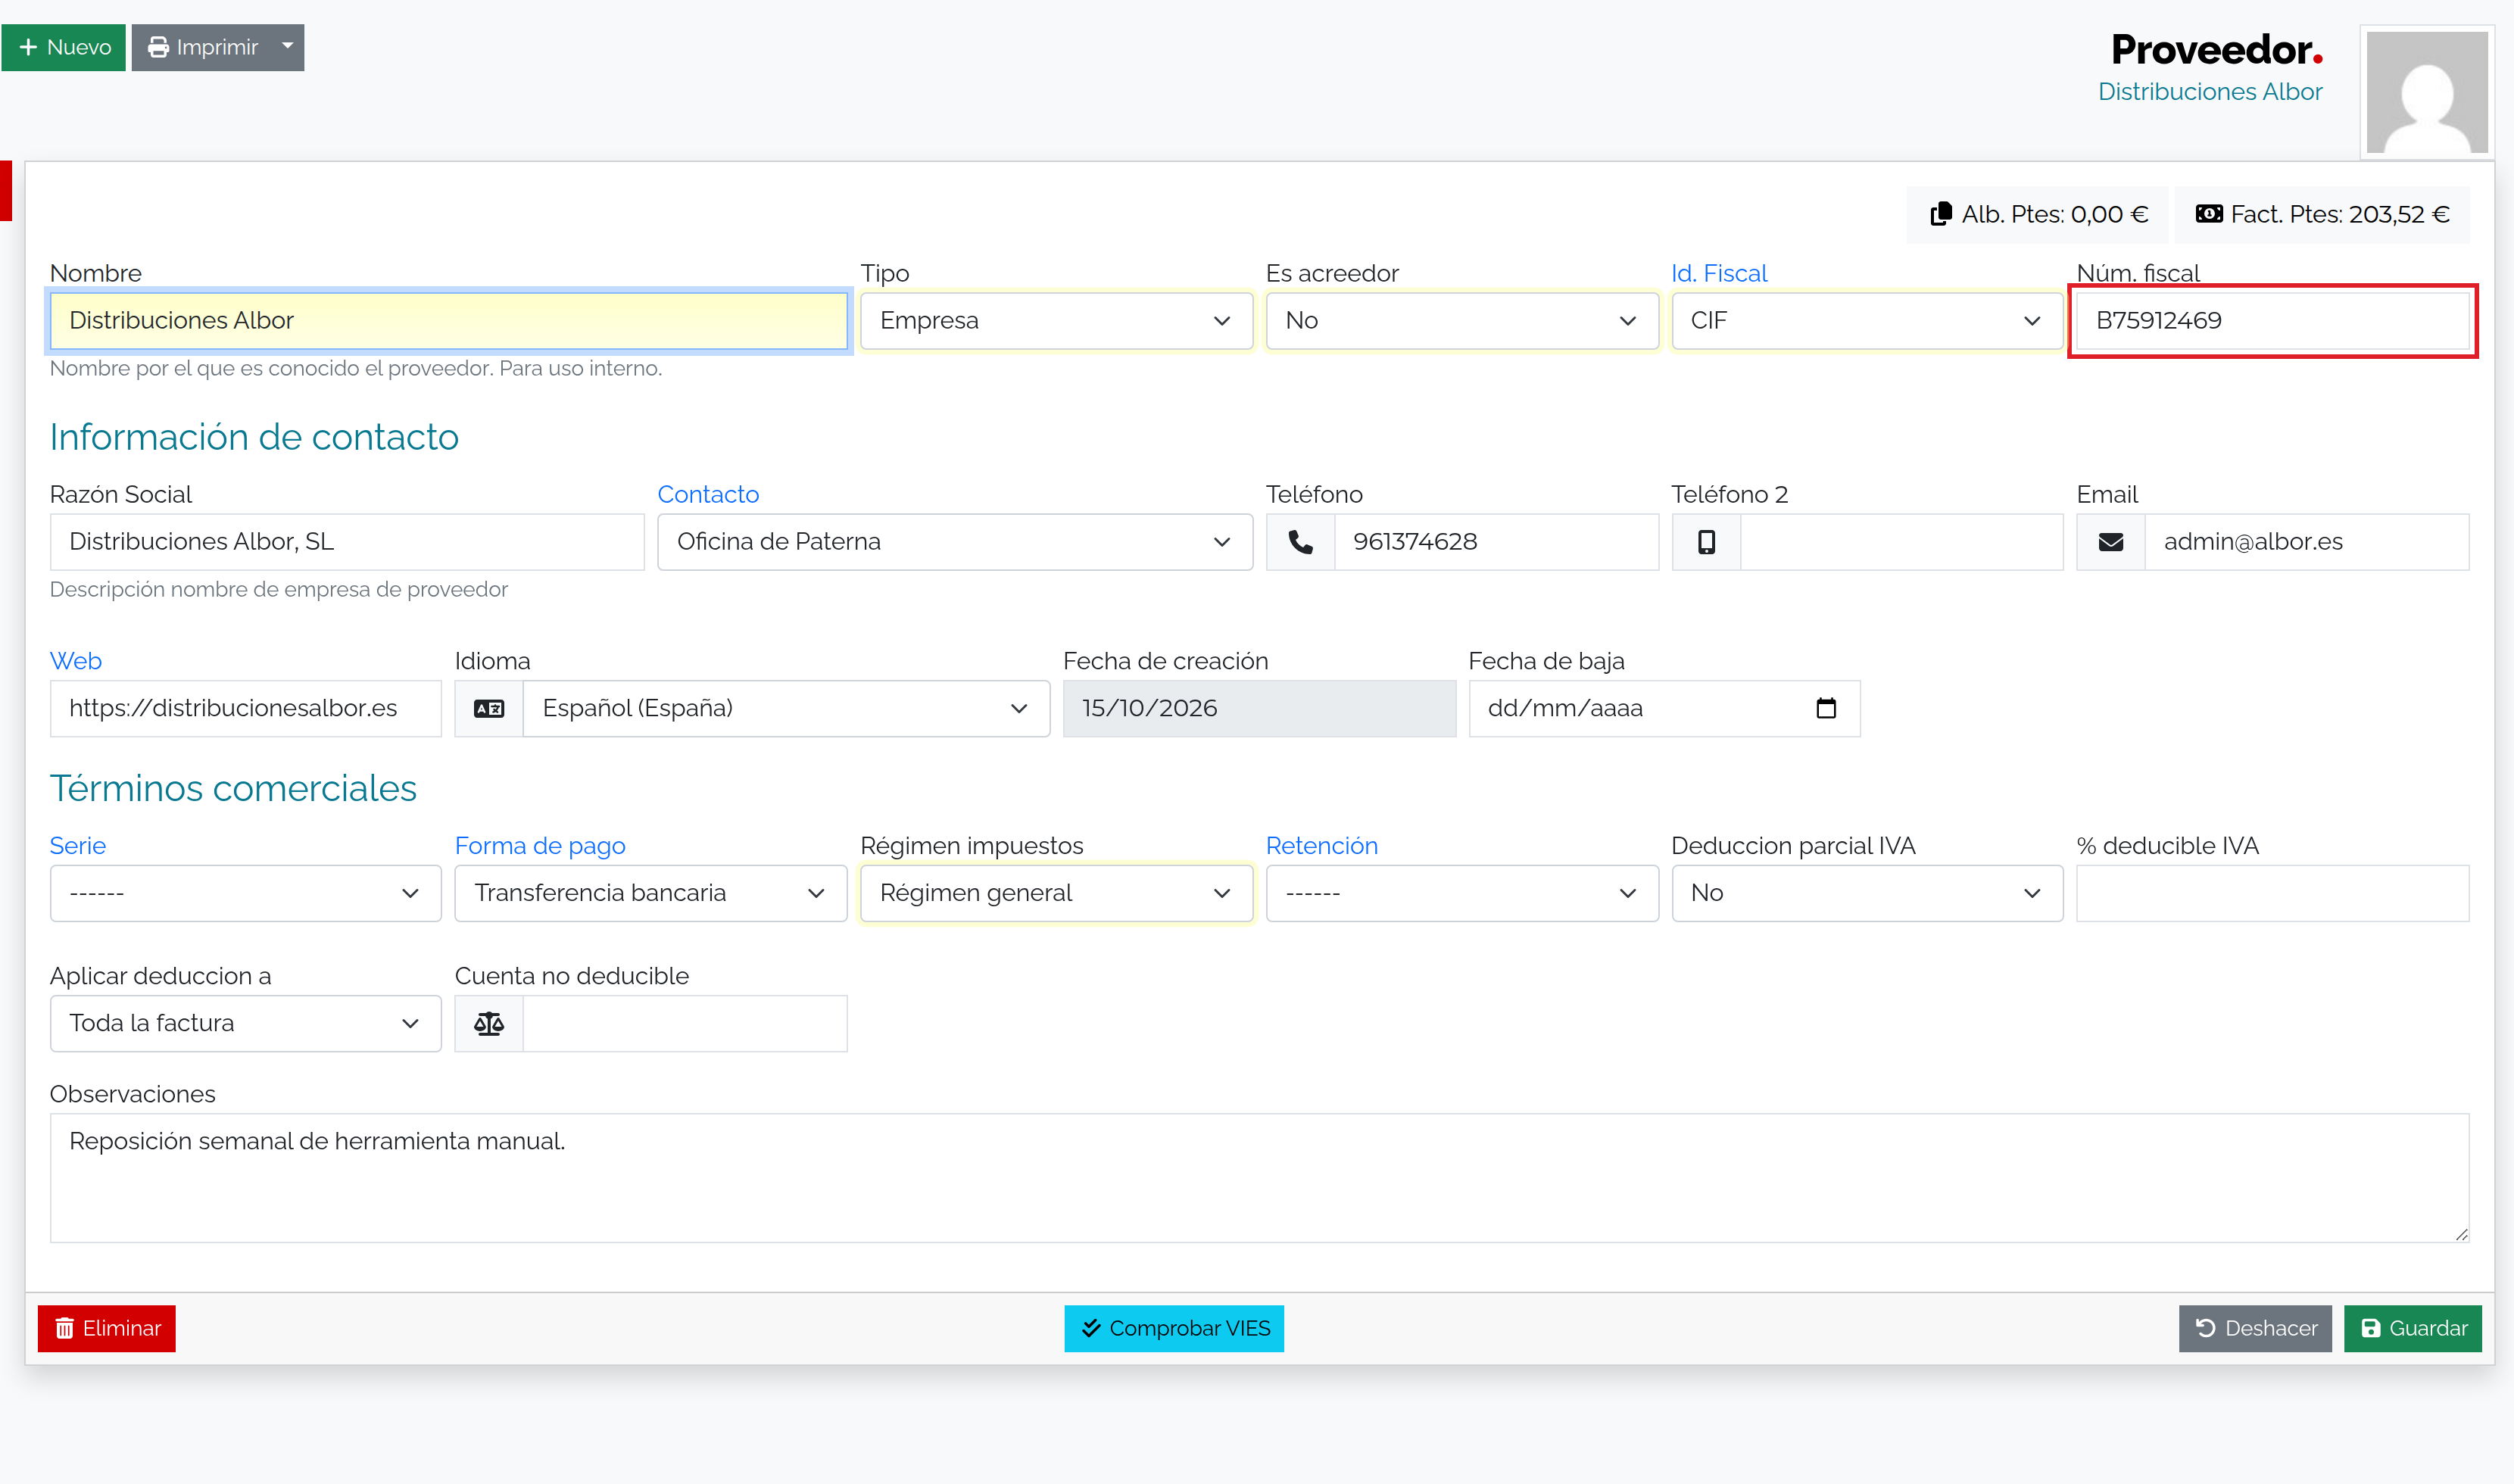Click the Alb. Ptes: 0,00 € button
2514x1484 pixels.
(x=2038, y=215)
